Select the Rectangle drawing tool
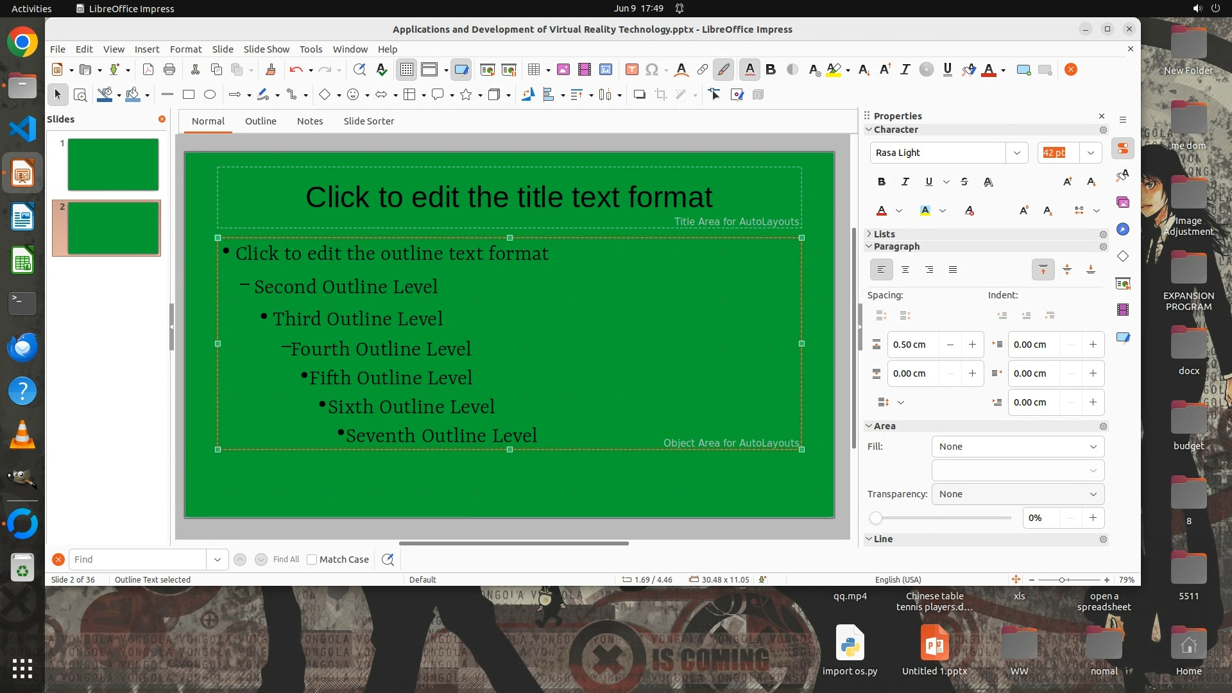Screen dimensions: 1232x693 tap(189, 95)
